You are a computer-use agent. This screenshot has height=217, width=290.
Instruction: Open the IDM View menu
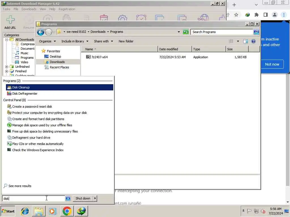pos(43,9)
